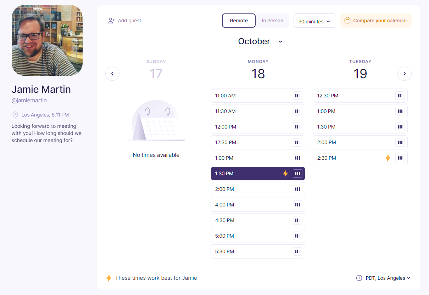Click the Add guest person icon
Image resolution: width=429 pixels, height=295 pixels.
(112, 21)
